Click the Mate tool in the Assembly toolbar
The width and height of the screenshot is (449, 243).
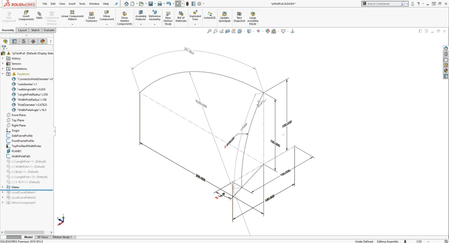[x=39, y=16]
